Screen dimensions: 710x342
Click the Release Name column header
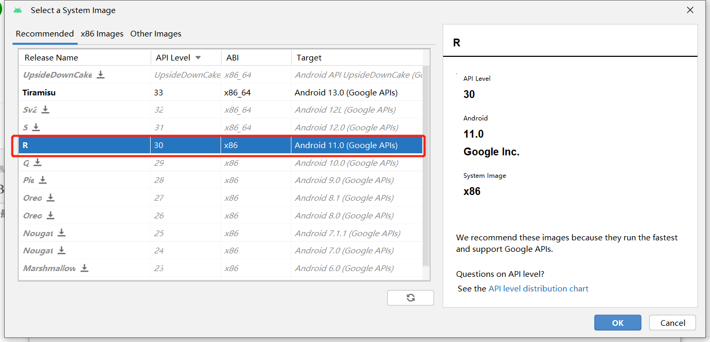pyautogui.click(x=84, y=57)
